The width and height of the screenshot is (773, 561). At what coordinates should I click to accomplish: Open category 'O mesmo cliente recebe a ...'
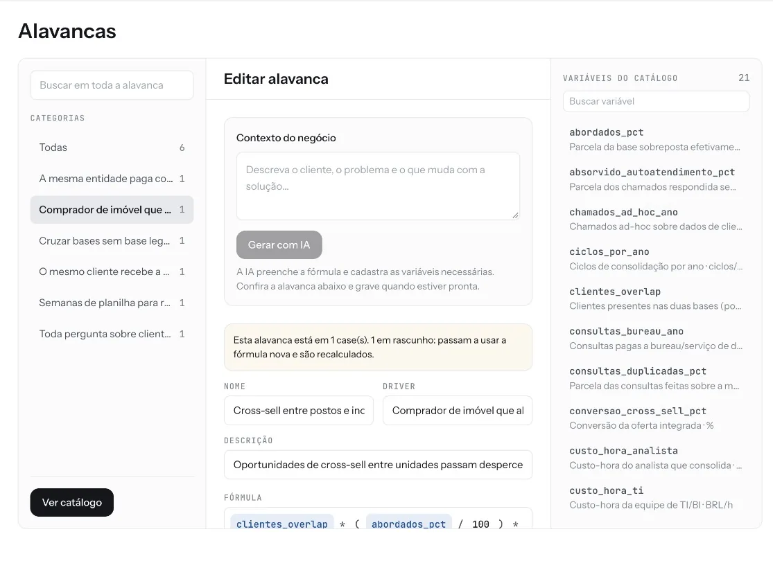point(112,272)
